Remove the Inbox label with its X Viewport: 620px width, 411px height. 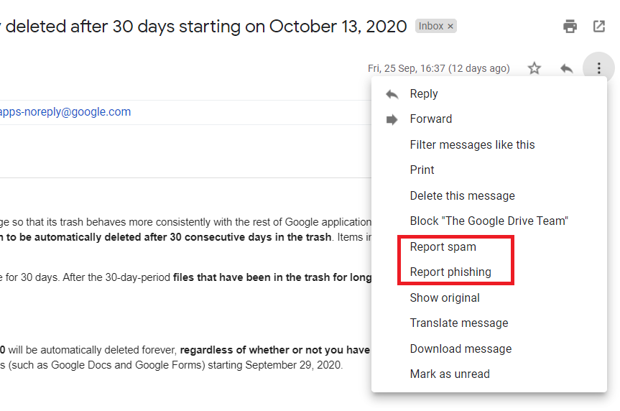[450, 27]
